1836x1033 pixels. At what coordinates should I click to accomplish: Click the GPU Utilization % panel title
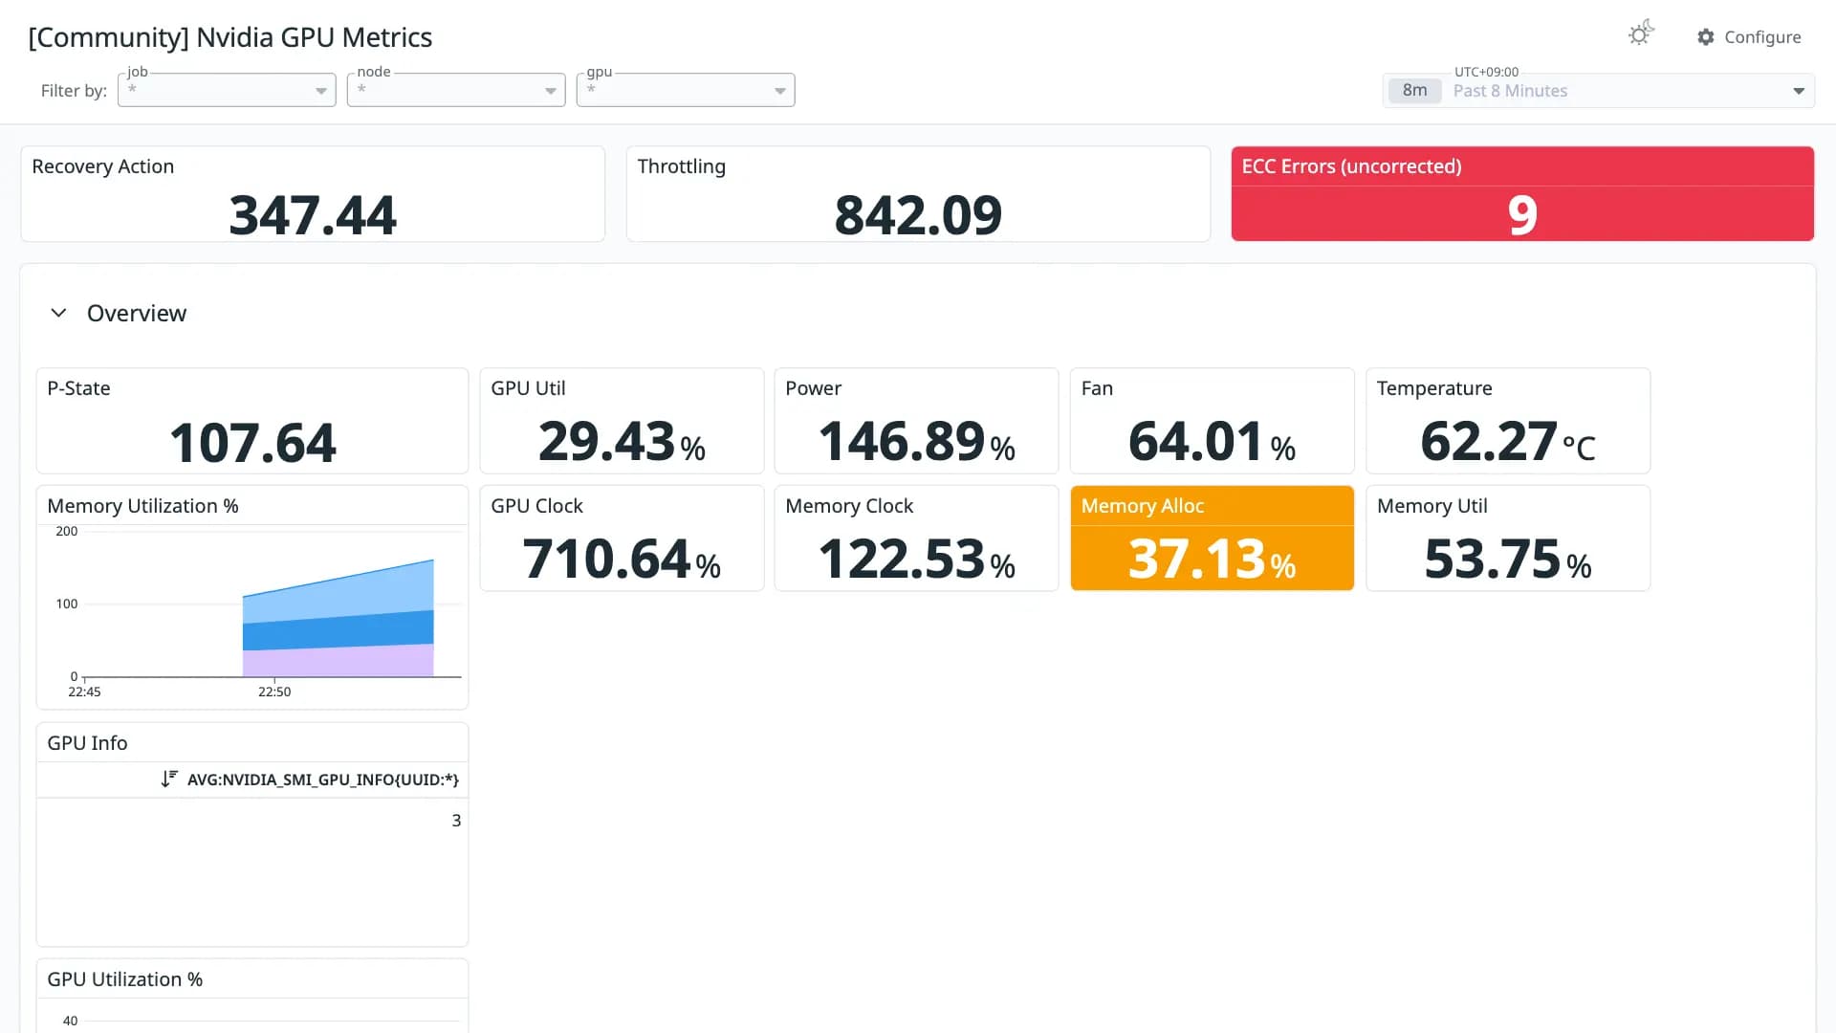click(125, 979)
